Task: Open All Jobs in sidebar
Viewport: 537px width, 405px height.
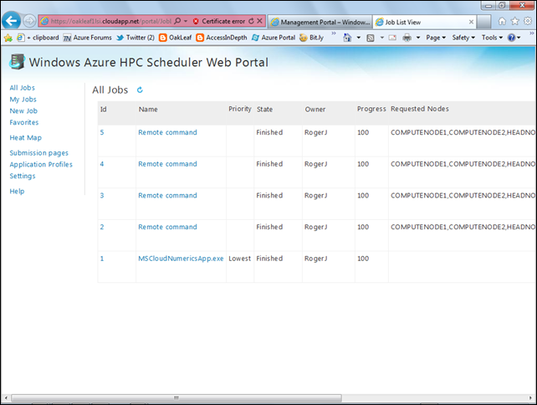Action: [23, 88]
